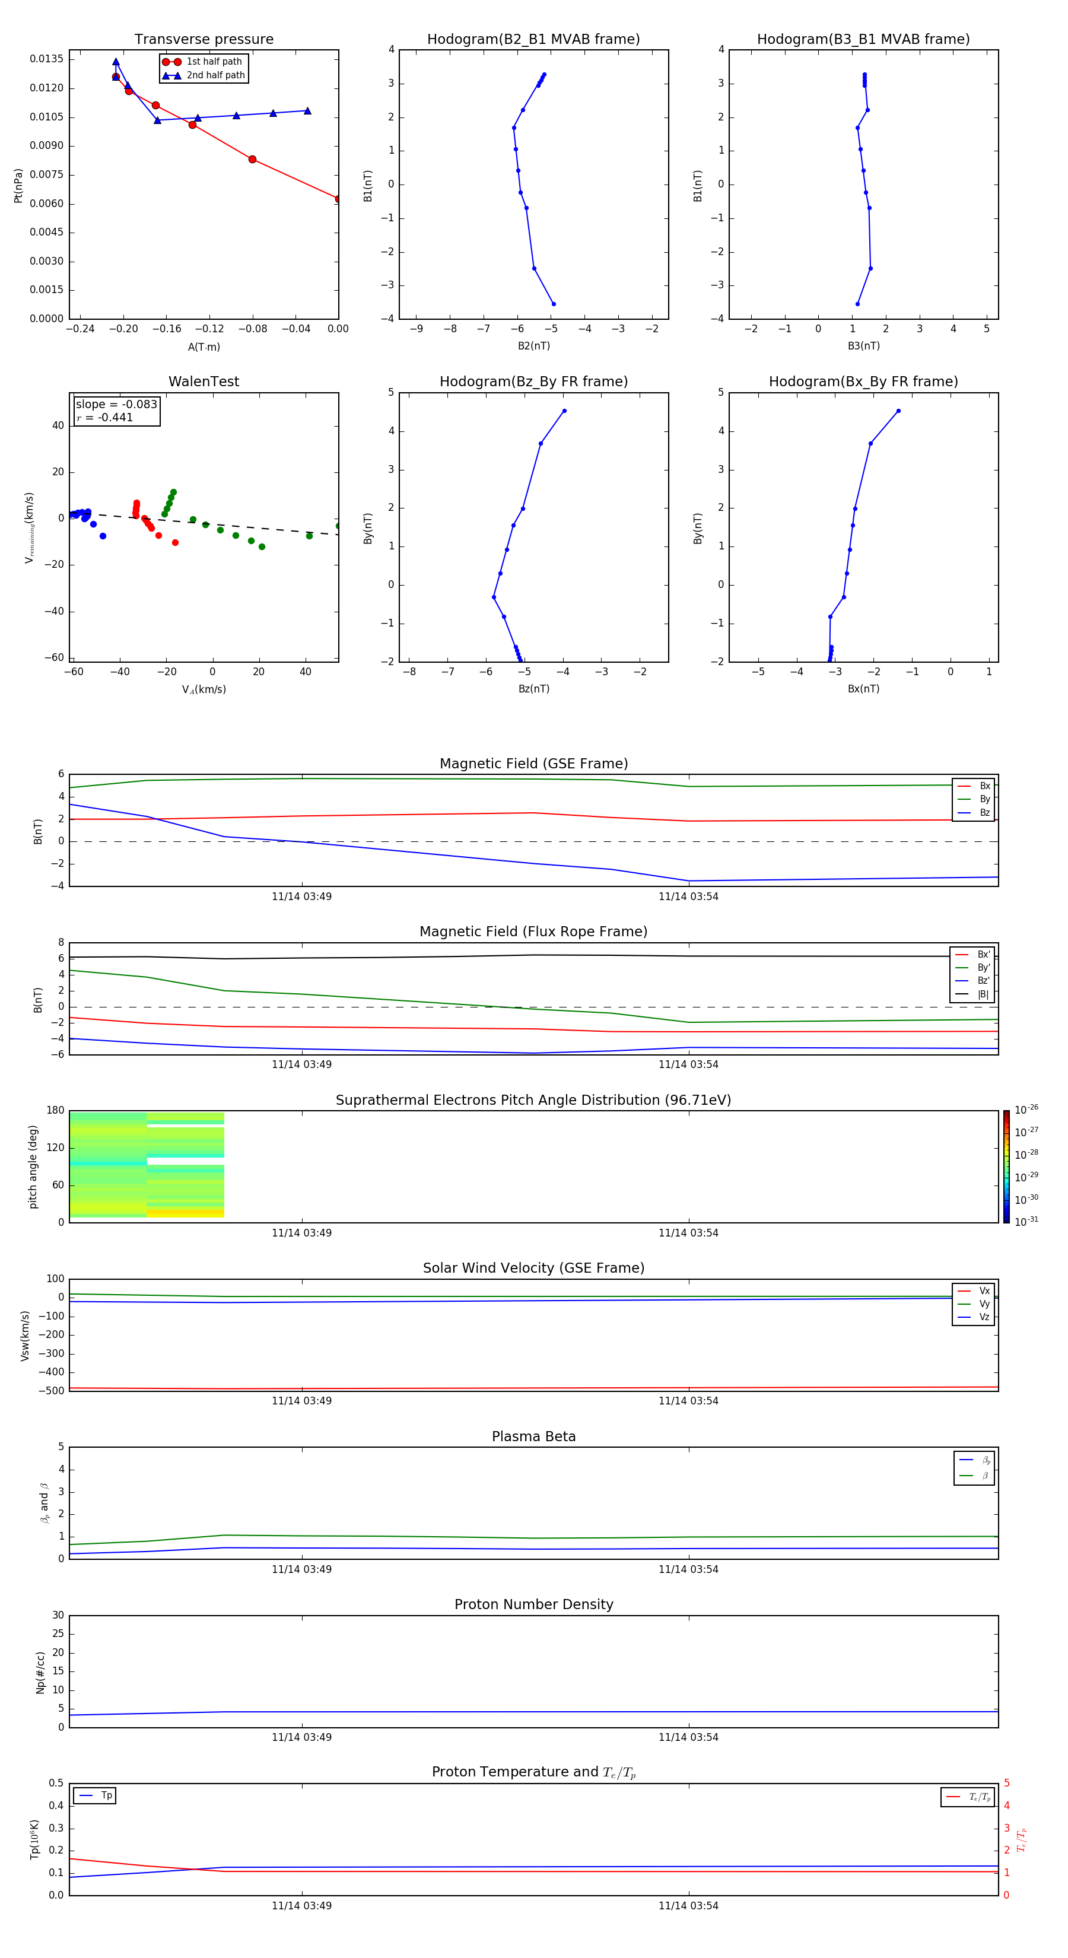The image size is (1068, 1958).
Task: Click the pitch angle heatmap data
Action: click(x=147, y=1165)
